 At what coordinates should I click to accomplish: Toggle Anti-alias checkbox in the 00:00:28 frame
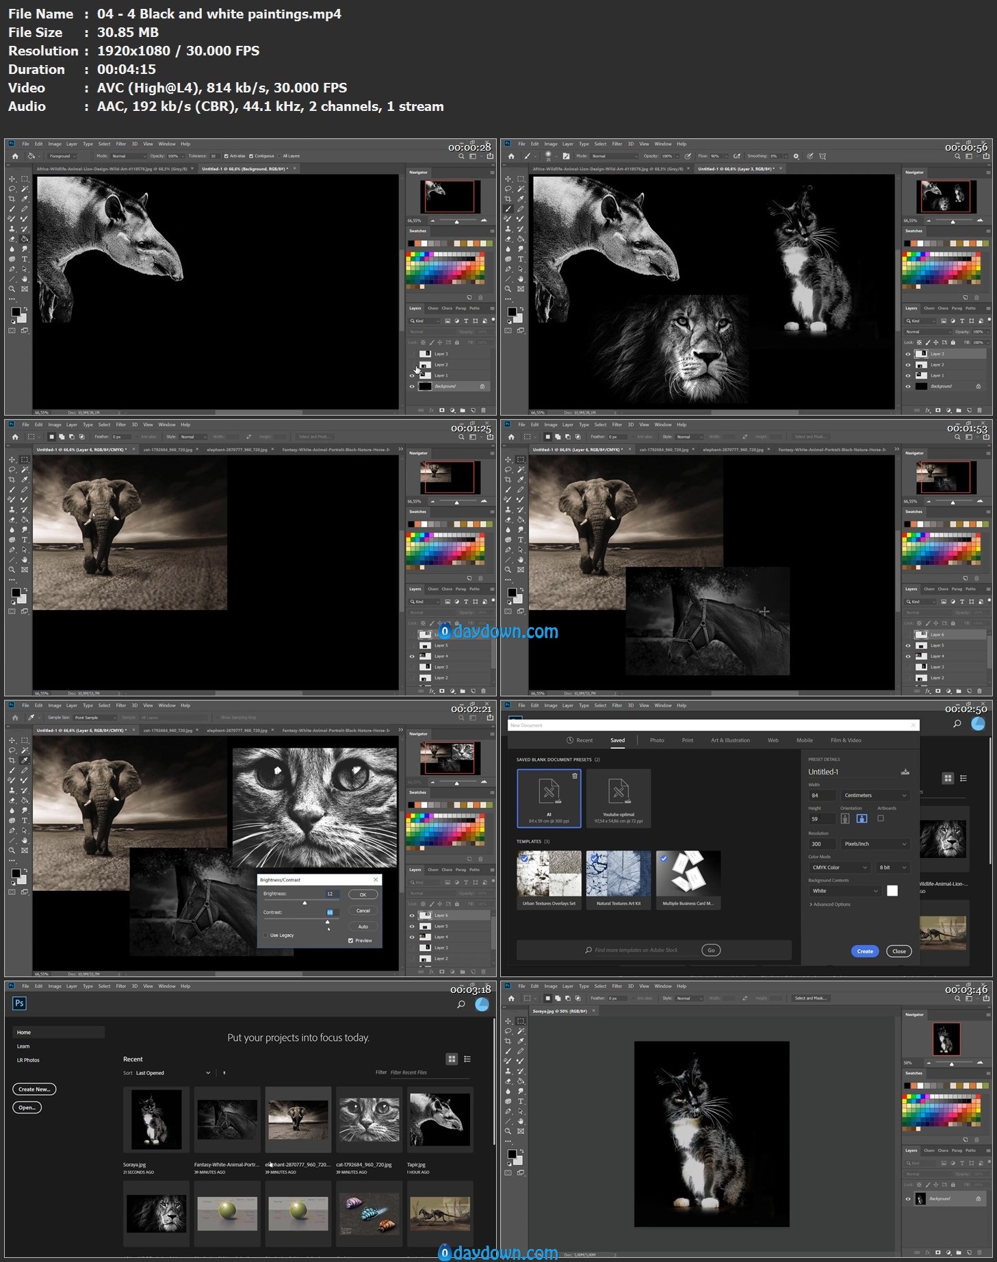pos(226,156)
